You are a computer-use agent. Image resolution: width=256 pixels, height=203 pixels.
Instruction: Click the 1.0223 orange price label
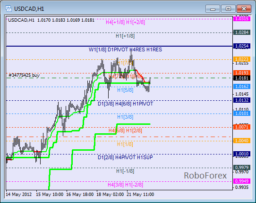(x=242, y=59)
